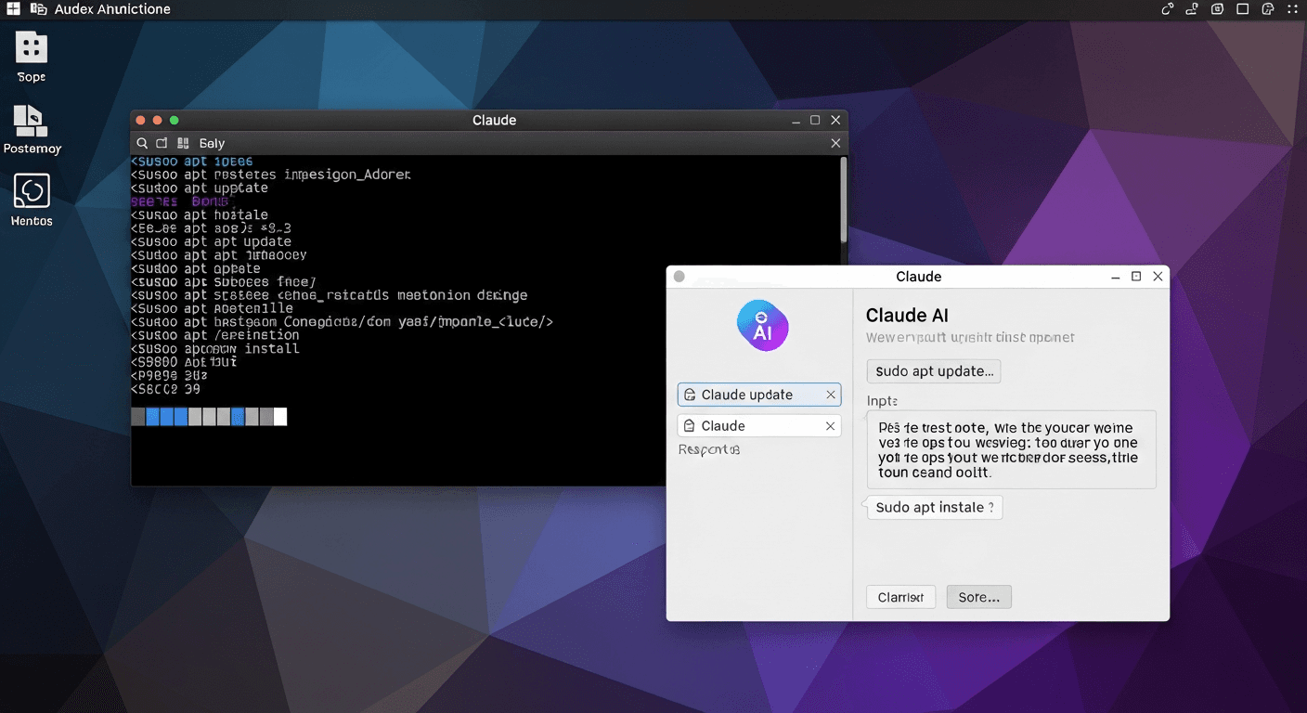Open the Postemoy desktop icon
Viewport: 1307px width, 713px height.
32,129
